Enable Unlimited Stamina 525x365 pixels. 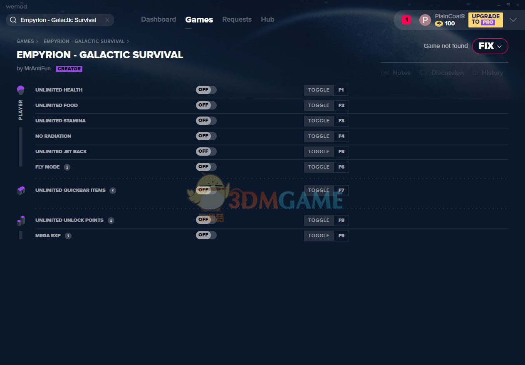206,121
